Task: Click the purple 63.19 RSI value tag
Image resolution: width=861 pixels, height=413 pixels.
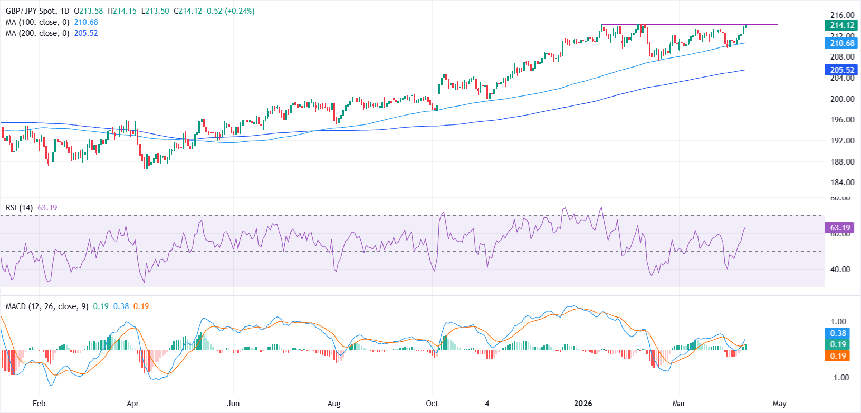Action: click(839, 228)
